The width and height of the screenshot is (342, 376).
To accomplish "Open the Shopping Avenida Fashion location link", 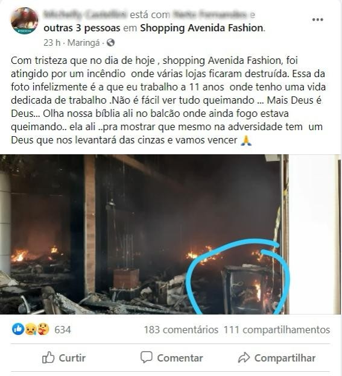I will pyautogui.click(x=202, y=28).
